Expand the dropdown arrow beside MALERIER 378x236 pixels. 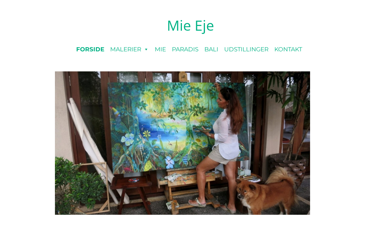click(x=146, y=50)
